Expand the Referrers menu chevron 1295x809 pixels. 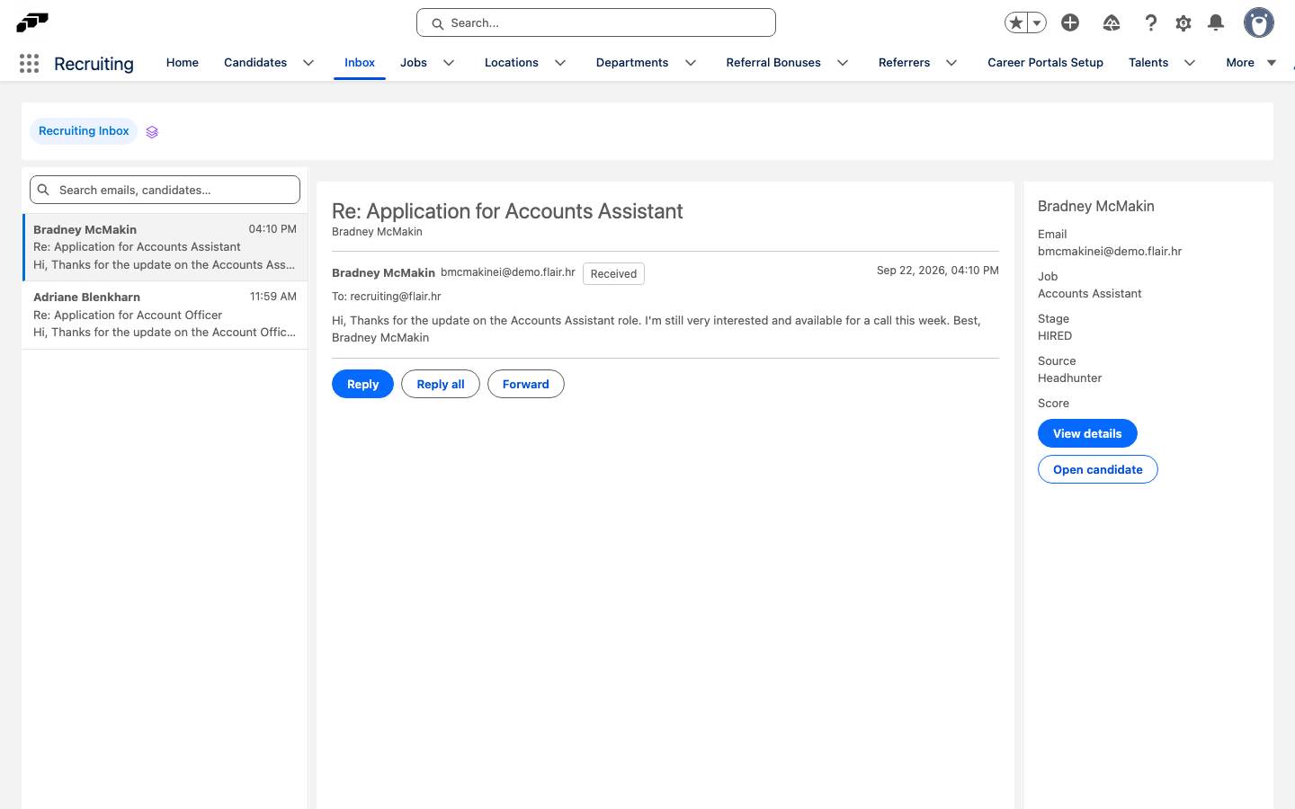tap(951, 63)
